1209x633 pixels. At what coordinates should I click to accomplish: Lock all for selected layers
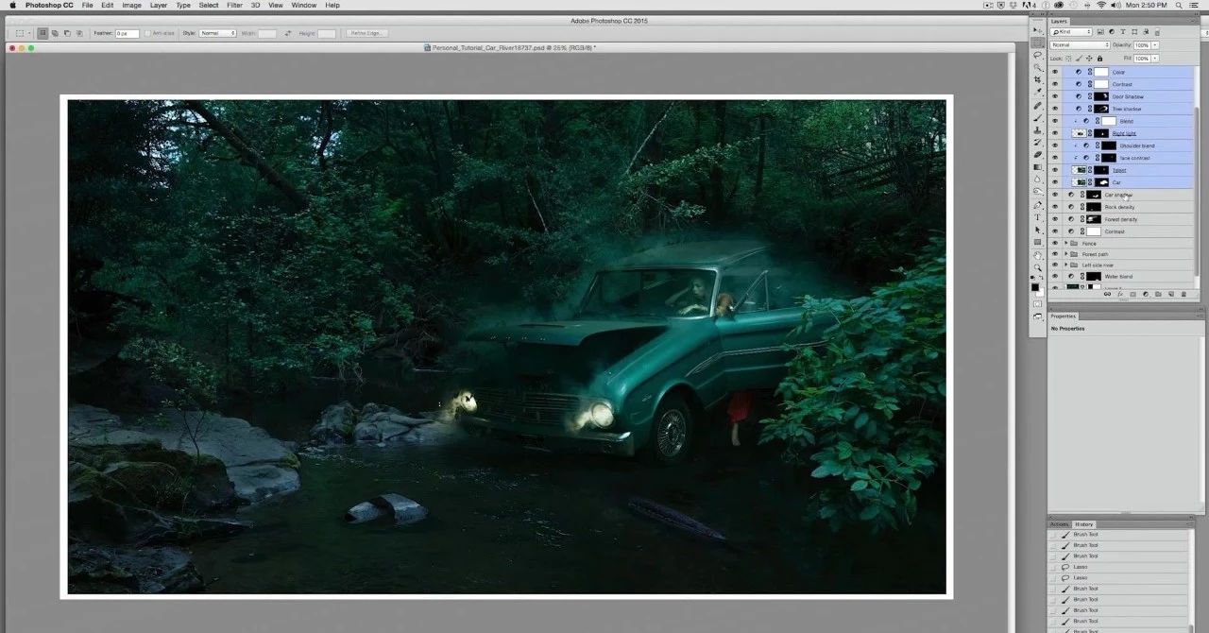(x=1099, y=59)
